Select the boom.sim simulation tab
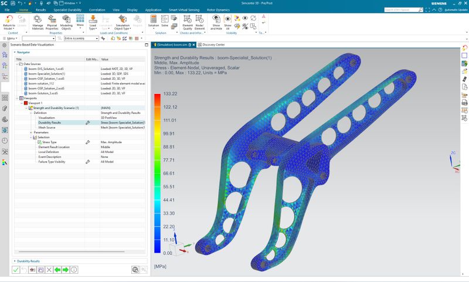The image size is (469, 282). pos(172,45)
